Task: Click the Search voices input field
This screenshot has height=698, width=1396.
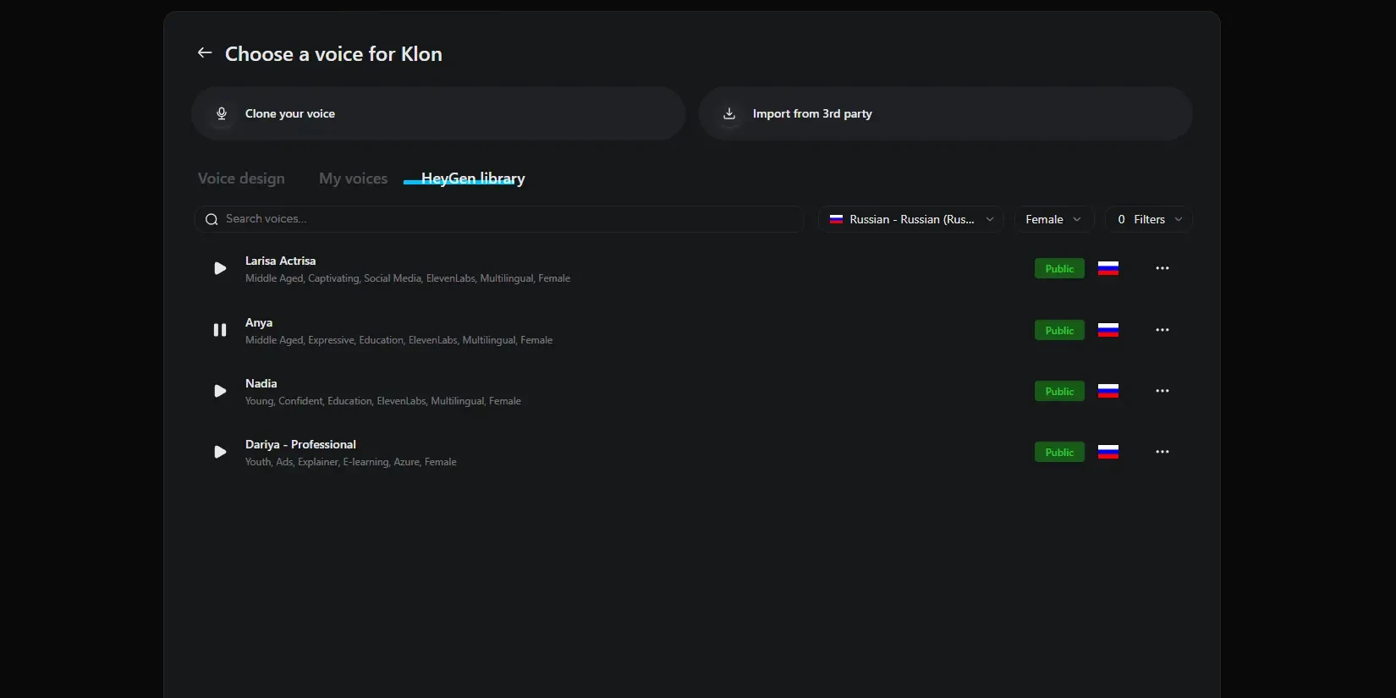Action: click(499, 219)
